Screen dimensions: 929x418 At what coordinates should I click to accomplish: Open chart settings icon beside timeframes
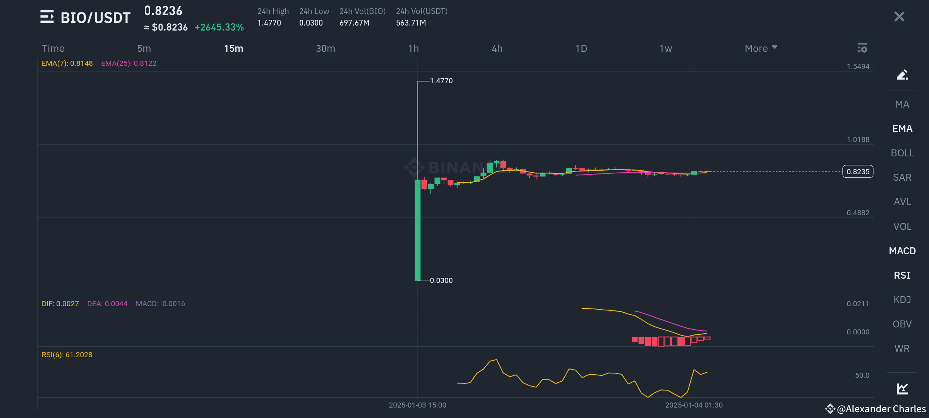coord(862,48)
